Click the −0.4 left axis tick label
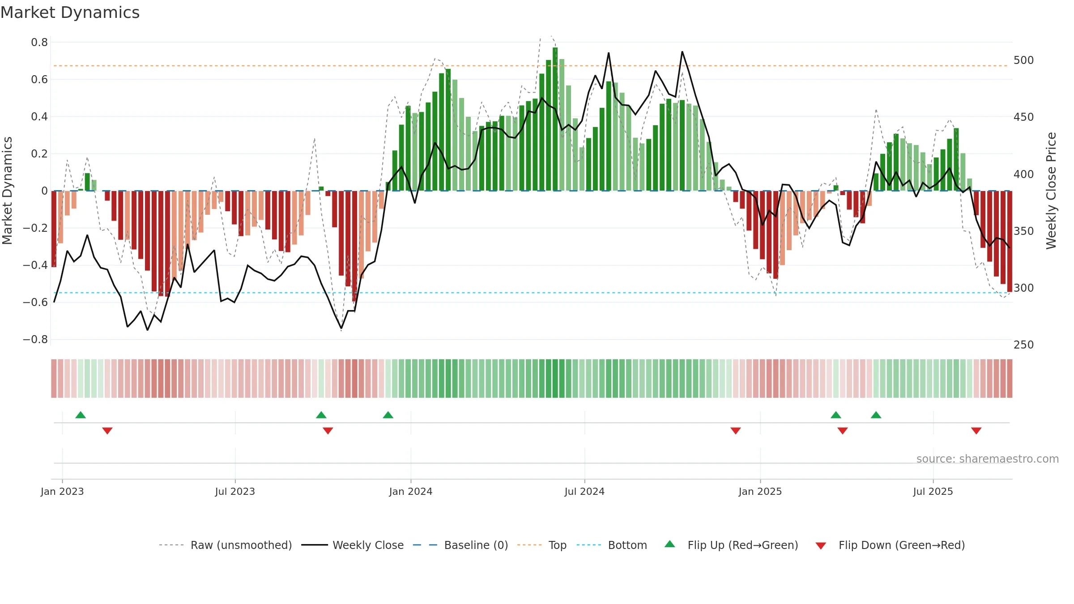Viewport: 1074px width, 604px height. (x=35, y=265)
